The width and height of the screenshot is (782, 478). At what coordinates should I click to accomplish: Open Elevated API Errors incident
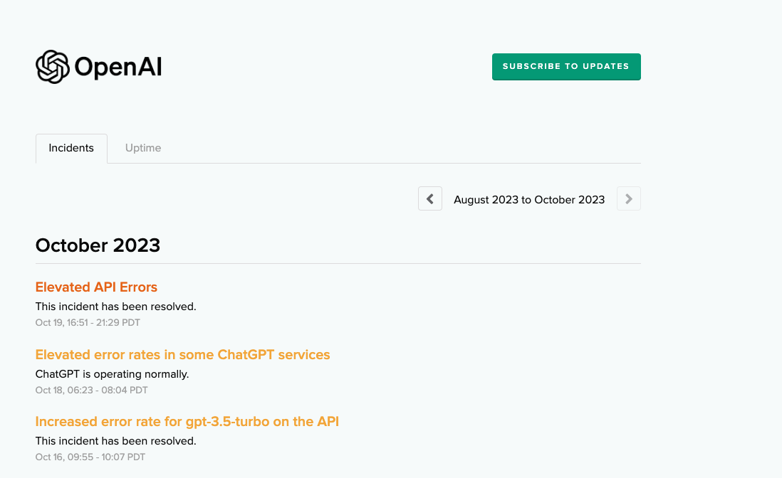tap(96, 287)
